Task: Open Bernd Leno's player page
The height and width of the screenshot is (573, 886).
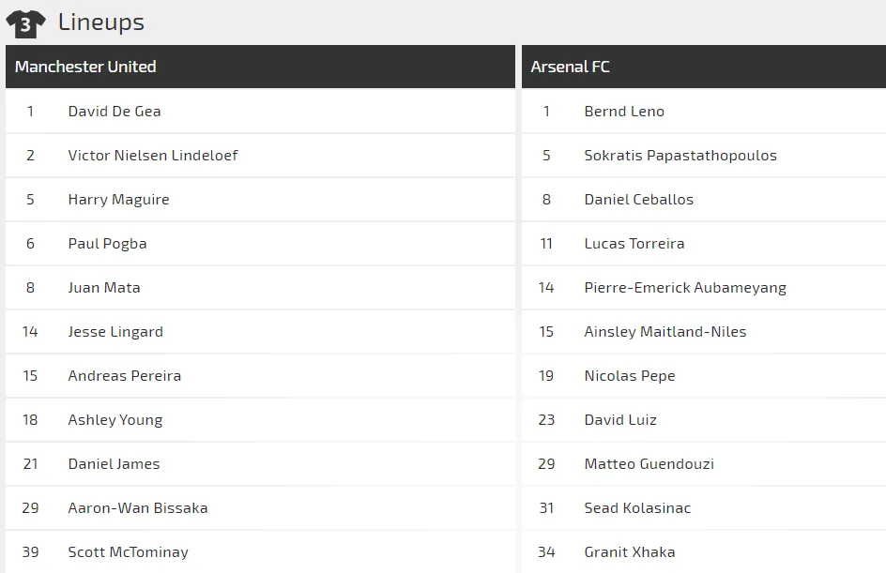Action: tap(624, 111)
